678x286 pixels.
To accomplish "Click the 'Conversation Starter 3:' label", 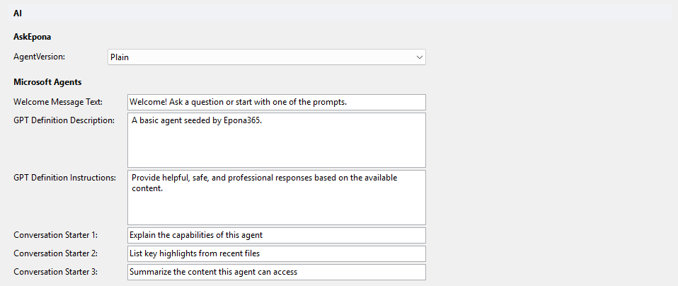I will click(56, 272).
